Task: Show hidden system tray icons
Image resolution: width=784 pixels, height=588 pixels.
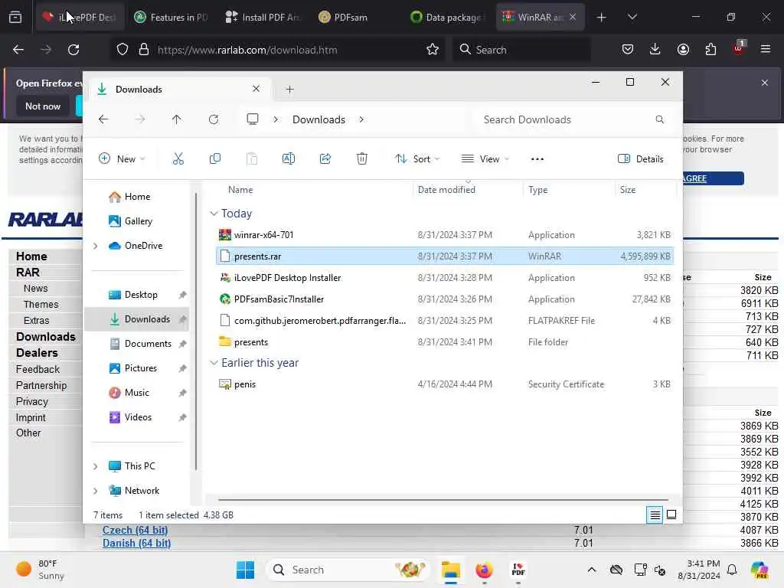Action: (x=592, y=570)
